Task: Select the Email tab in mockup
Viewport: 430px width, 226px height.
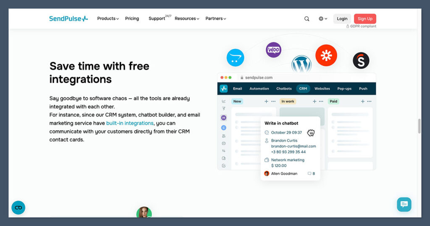Action: pos(238,89)
